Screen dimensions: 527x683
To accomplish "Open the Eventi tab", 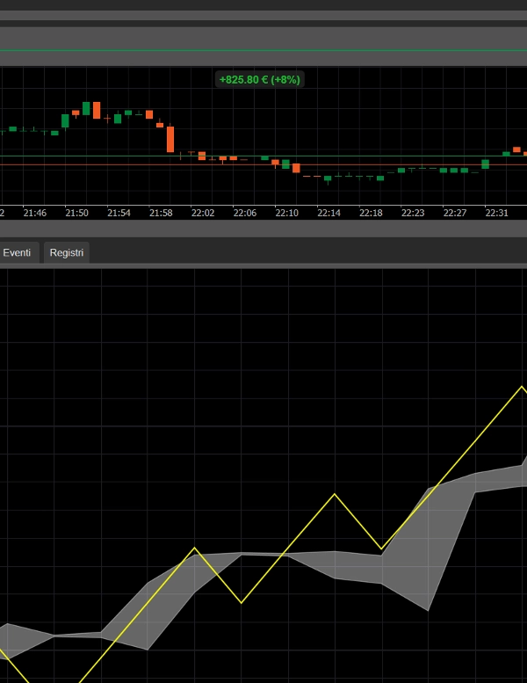I will 17,252.
